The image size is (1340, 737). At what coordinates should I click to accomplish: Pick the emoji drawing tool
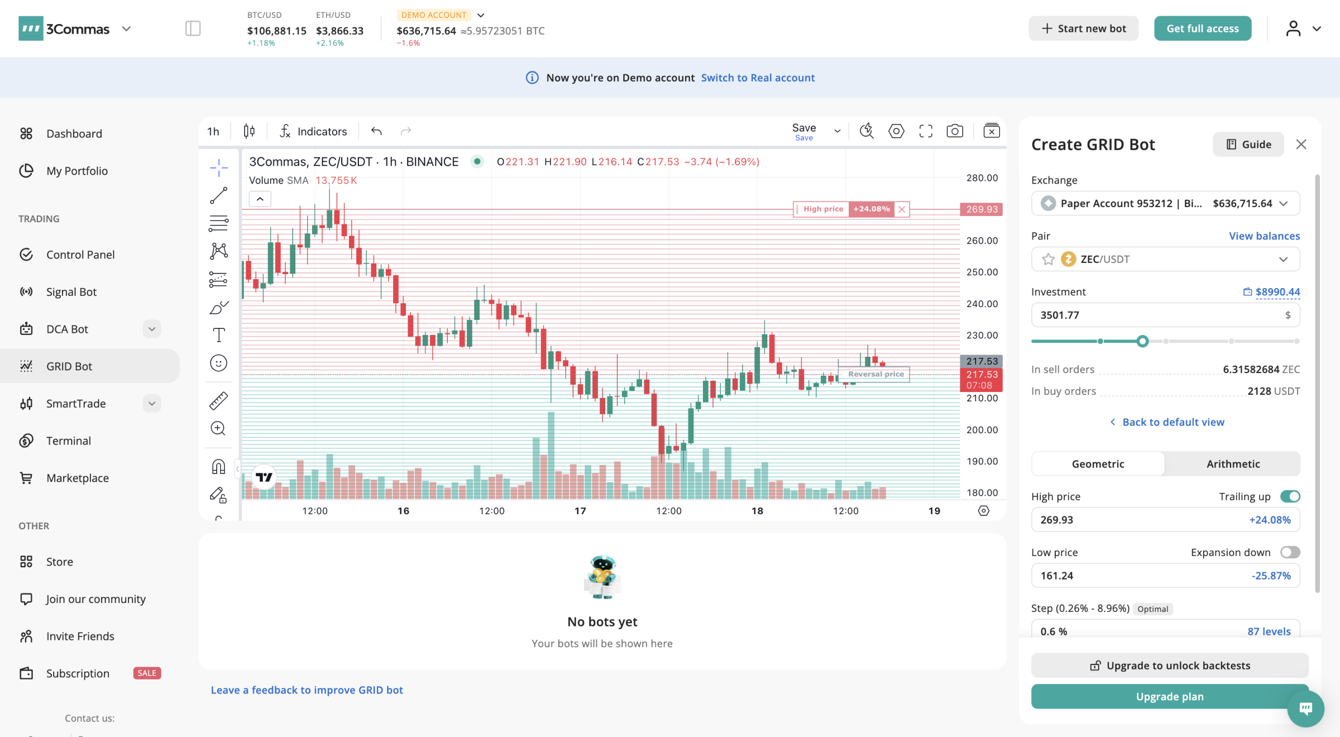219,363
